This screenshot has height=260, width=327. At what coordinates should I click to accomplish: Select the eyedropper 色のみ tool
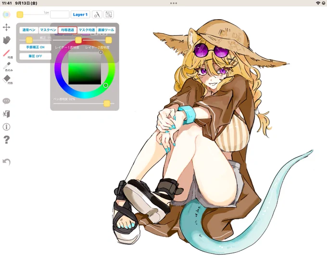point(7,66)
